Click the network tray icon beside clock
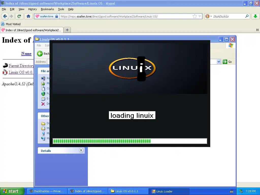The height and width of the screenshot is (195, 260). point(241,191)
